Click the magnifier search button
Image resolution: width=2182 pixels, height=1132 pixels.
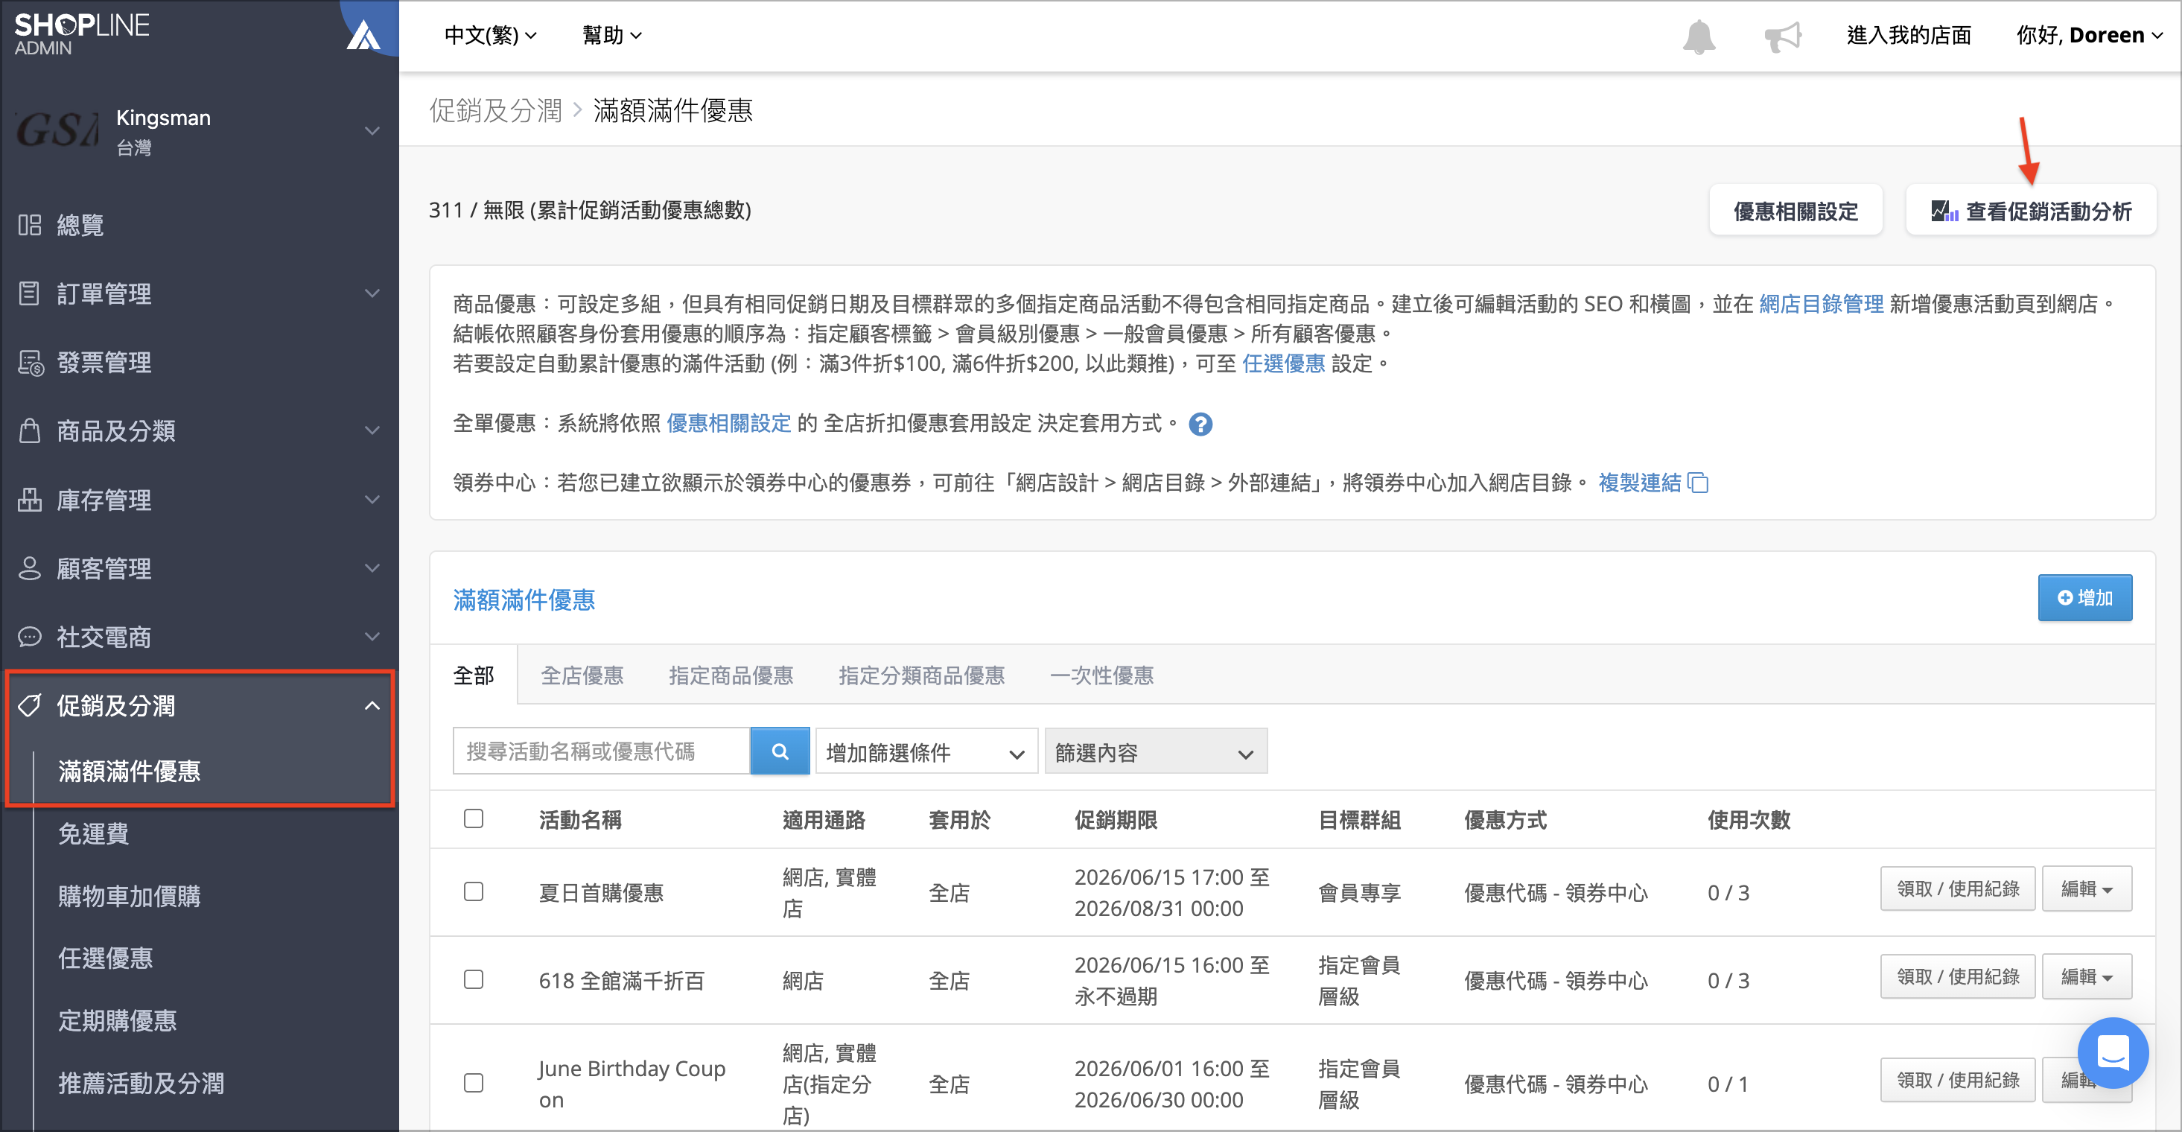coord(780,751)
